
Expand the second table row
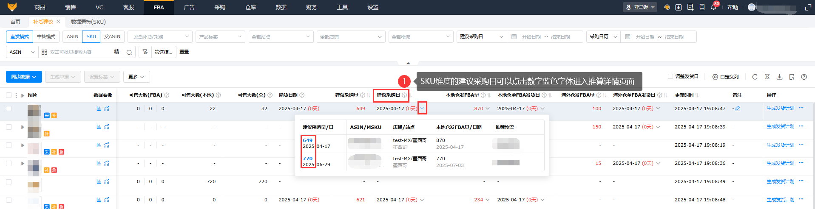coord(23,127)
